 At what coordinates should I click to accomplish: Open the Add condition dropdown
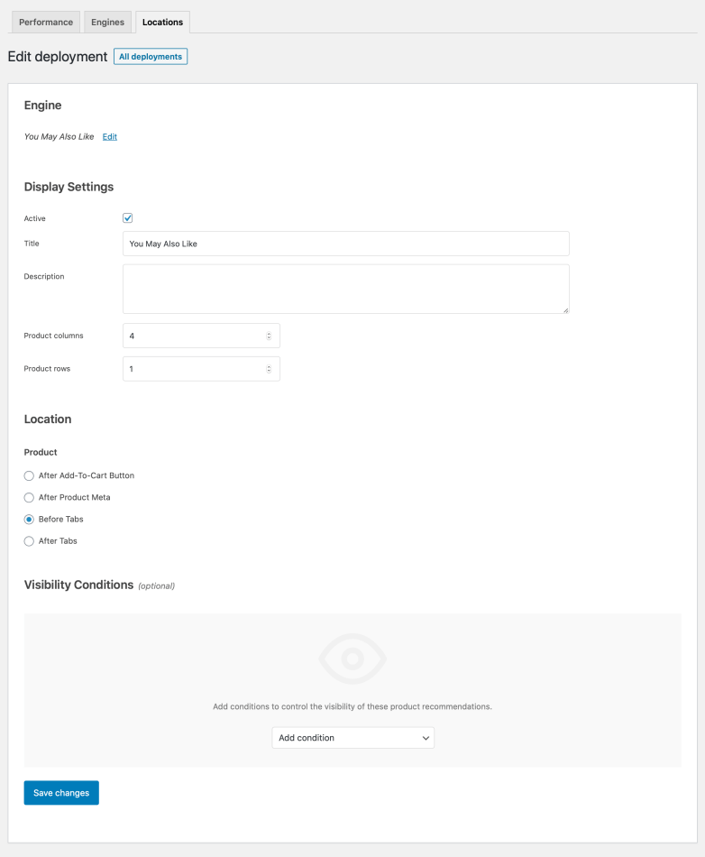pos(352,738)
